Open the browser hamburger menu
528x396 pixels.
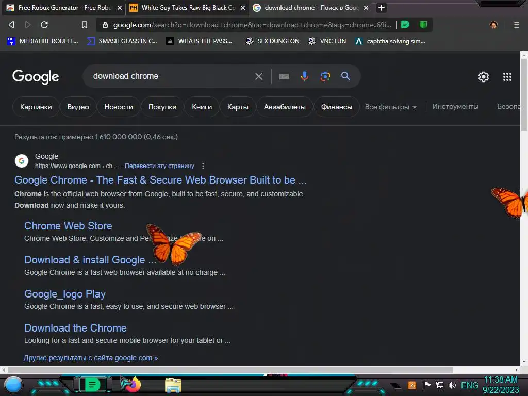coord(517,25)
